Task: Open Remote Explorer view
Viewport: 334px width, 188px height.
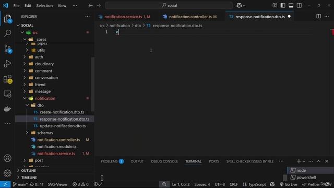Action: click(x=7, y=94)
